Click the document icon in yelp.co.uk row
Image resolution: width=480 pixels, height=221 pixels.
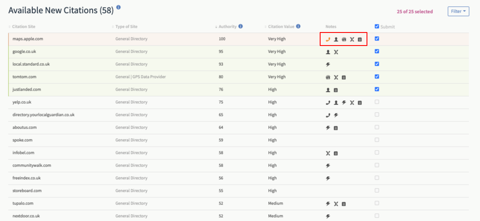pyautogui.click(x=360, y=102)
